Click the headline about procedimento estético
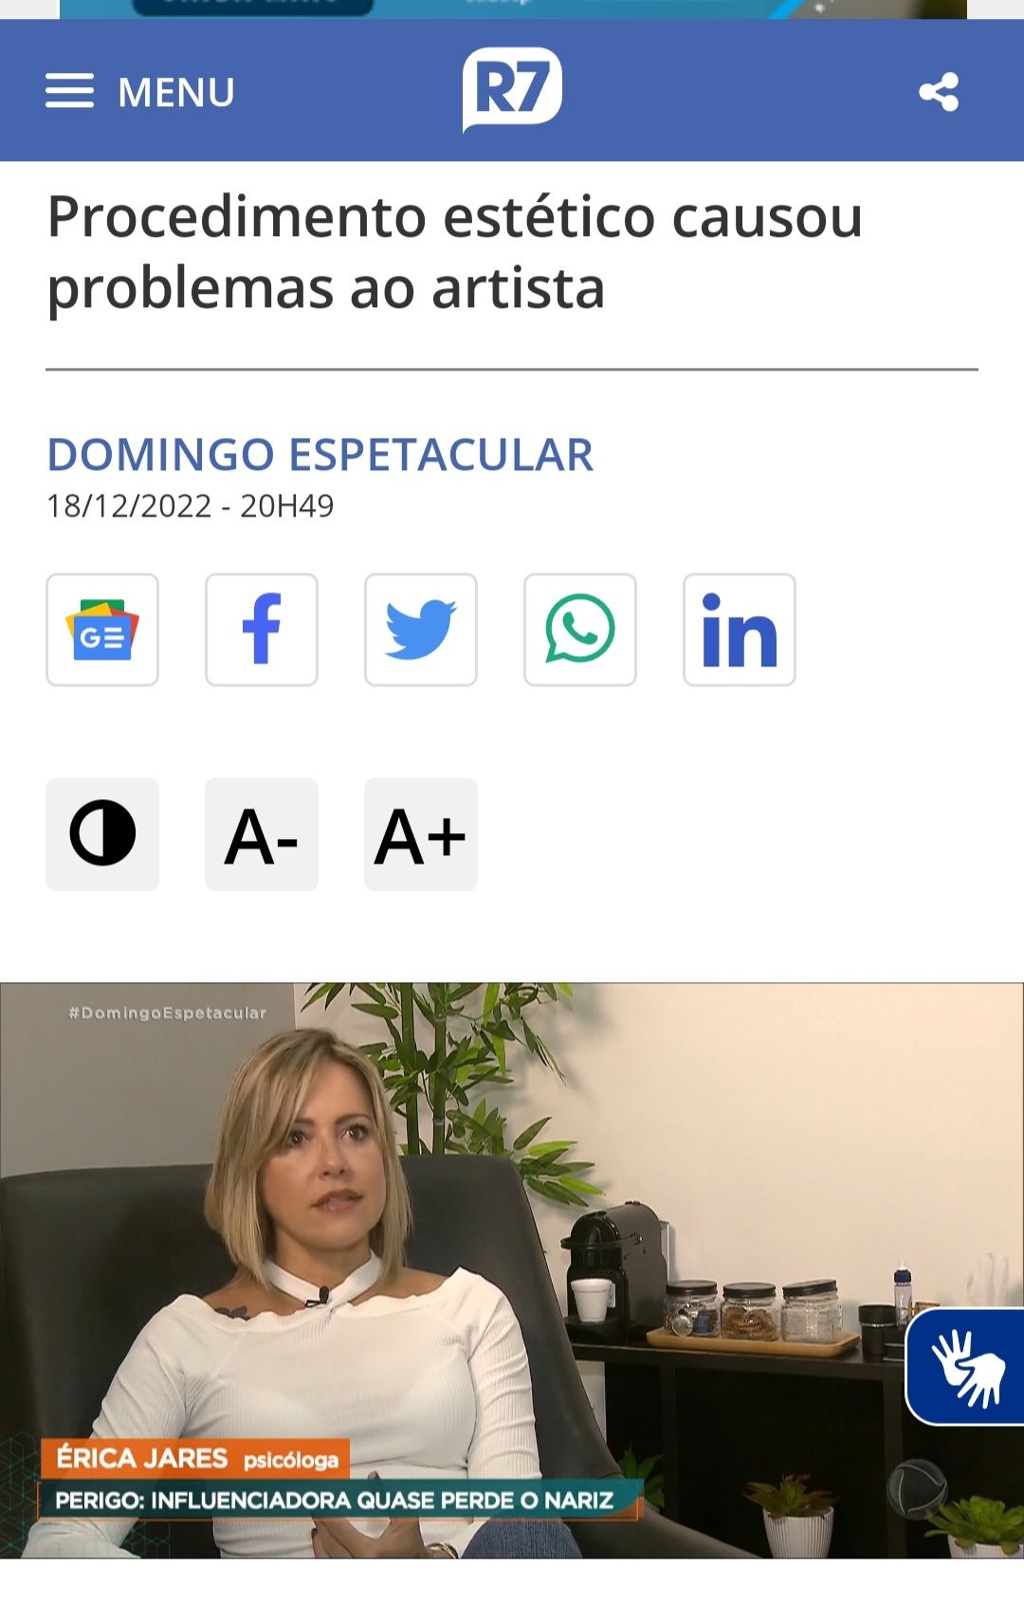The width and height of the screenshot is (1024, 1603). coord(455,252)
